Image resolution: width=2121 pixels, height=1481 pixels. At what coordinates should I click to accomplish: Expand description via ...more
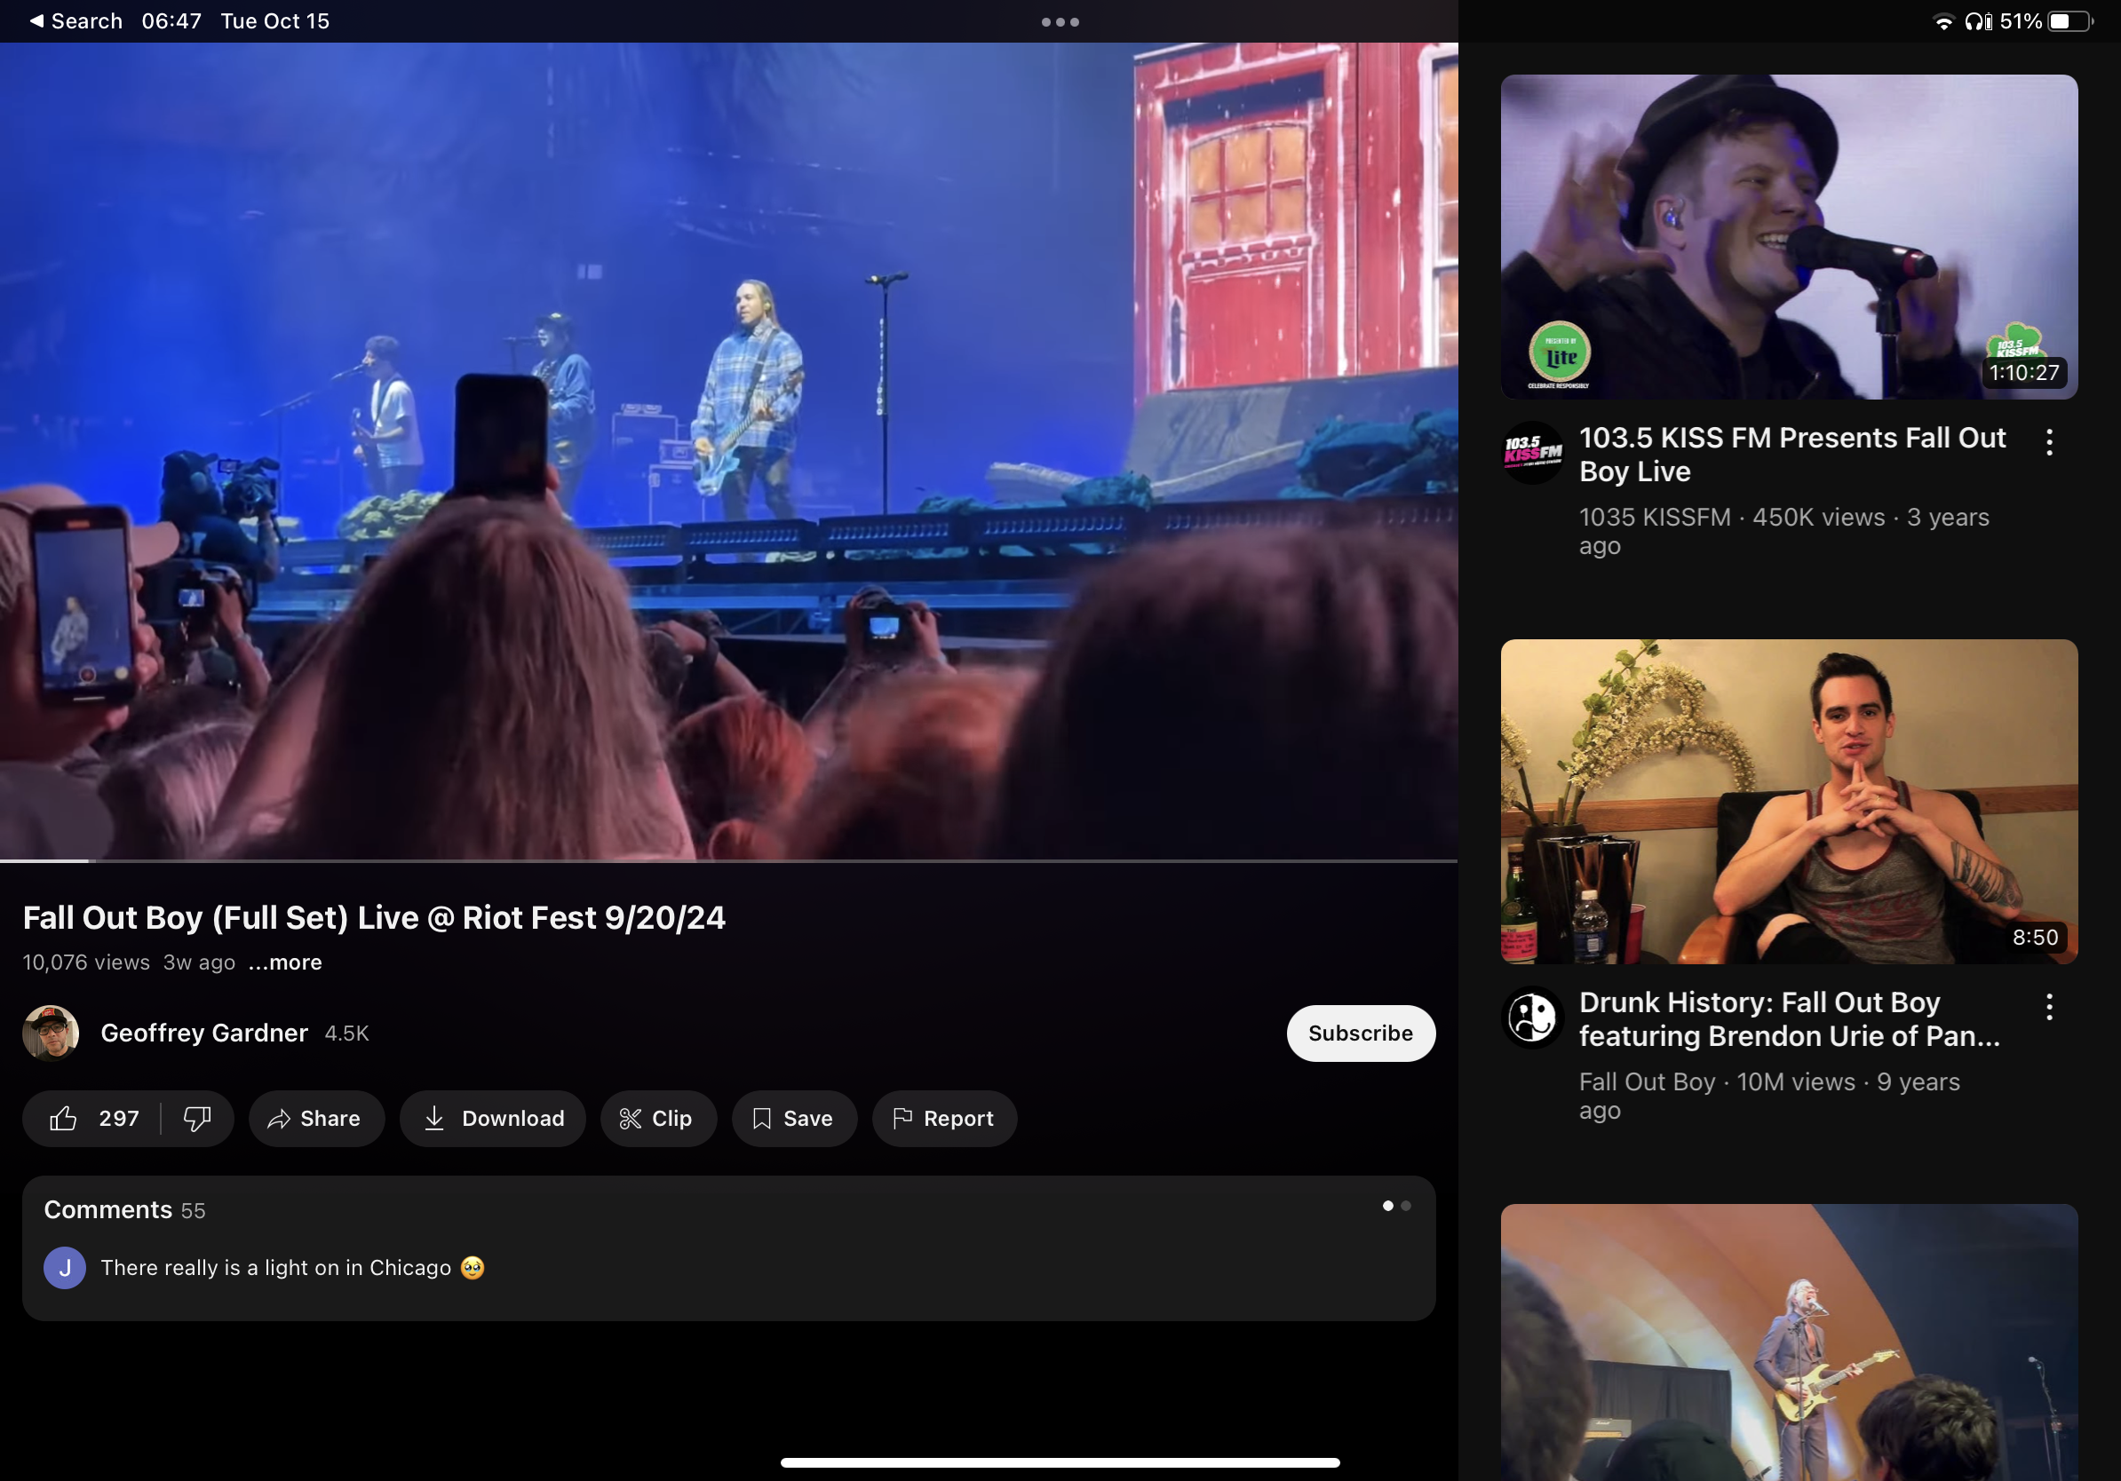[x=285, y=962]
